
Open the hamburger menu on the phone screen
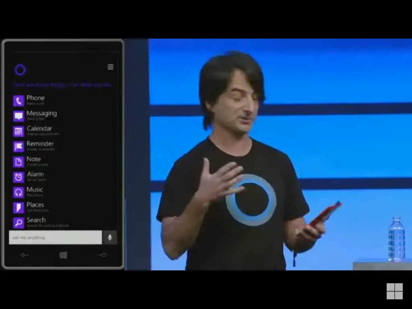[111, 67]
